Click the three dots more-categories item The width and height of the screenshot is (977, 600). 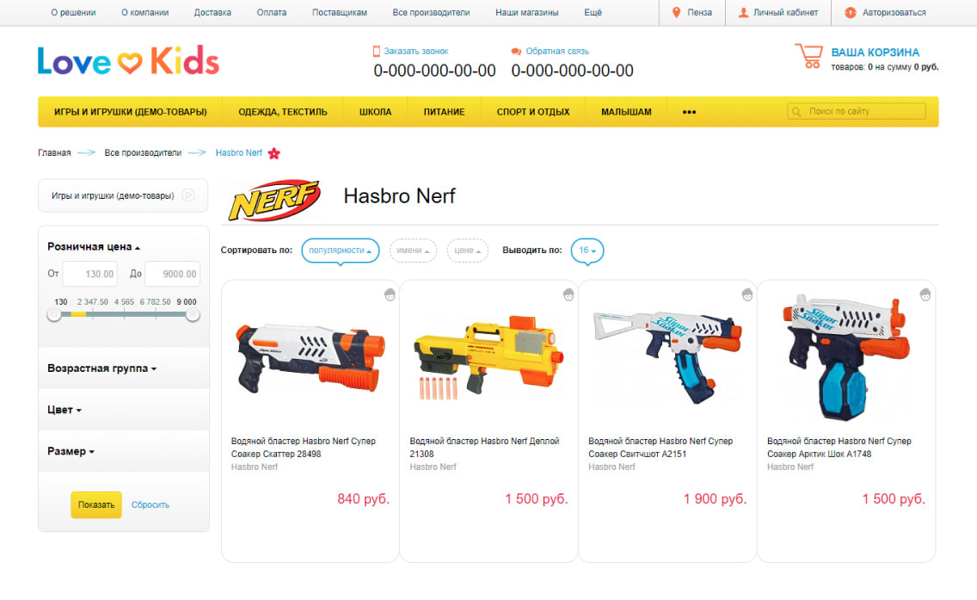click(689, 112)
